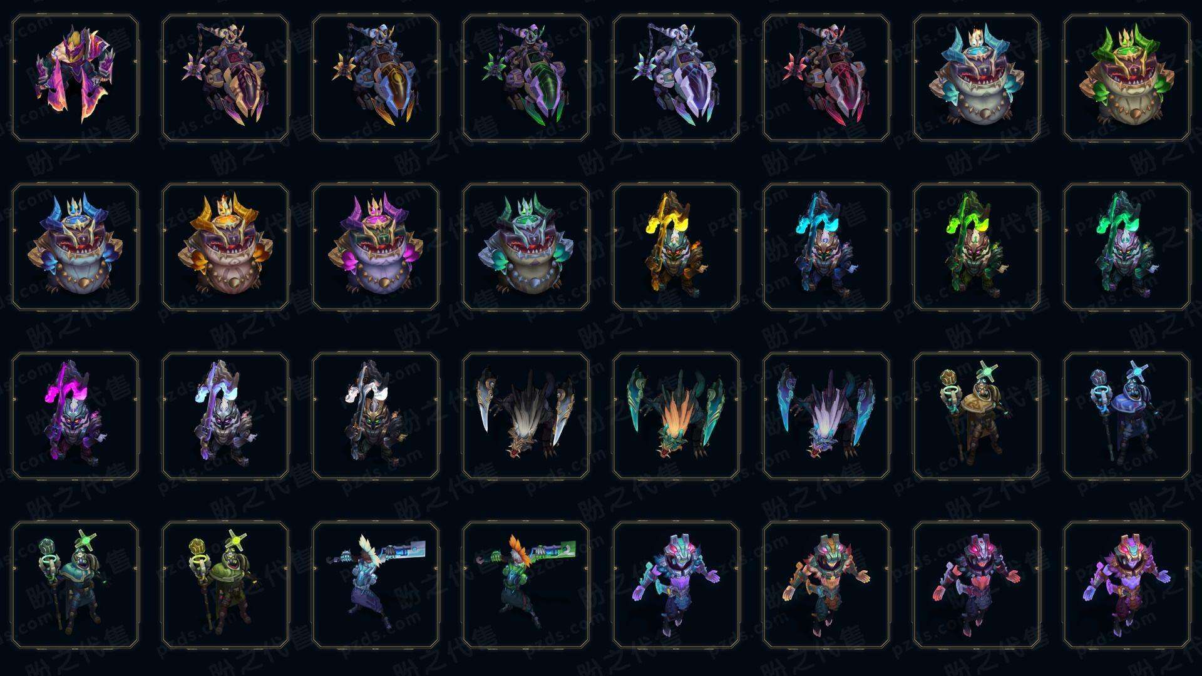Pick the orange-armored masked figure chroma
Screen dimensions: 1202x676
(x=826, y=585)
